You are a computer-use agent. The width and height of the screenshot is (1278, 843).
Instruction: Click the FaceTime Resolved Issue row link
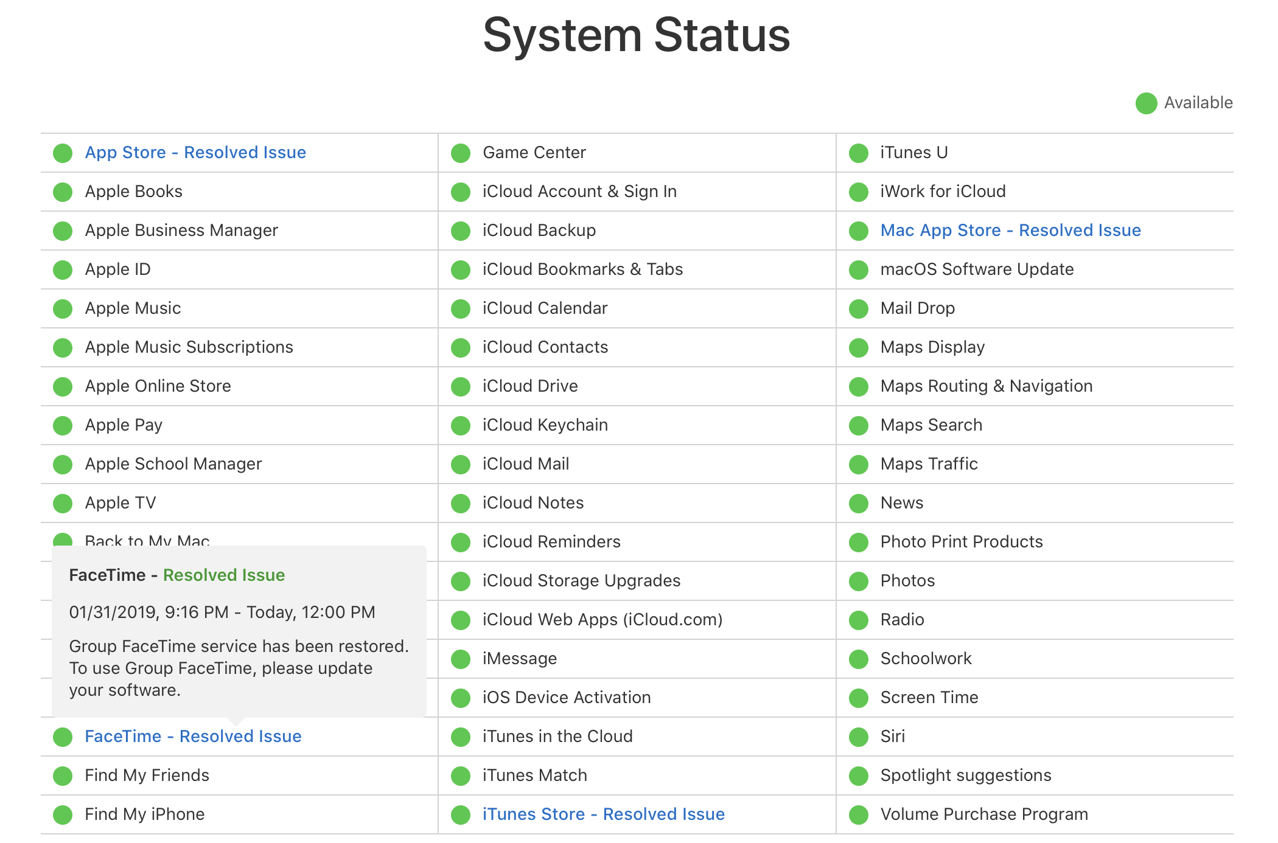(x=193, y=737)
